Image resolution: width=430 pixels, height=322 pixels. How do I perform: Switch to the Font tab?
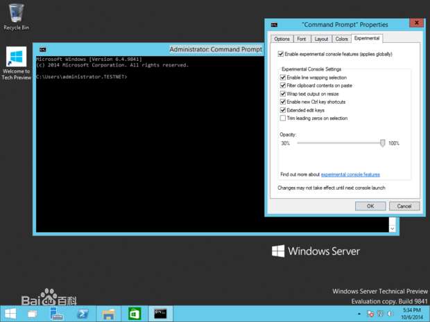click(302, 39)
